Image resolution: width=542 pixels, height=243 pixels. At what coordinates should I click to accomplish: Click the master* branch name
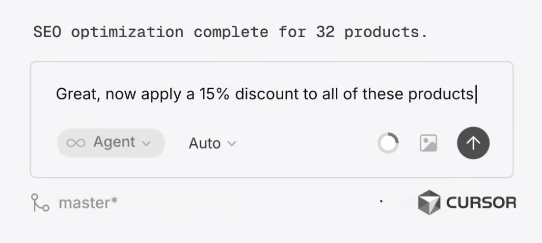pos(88,202)
